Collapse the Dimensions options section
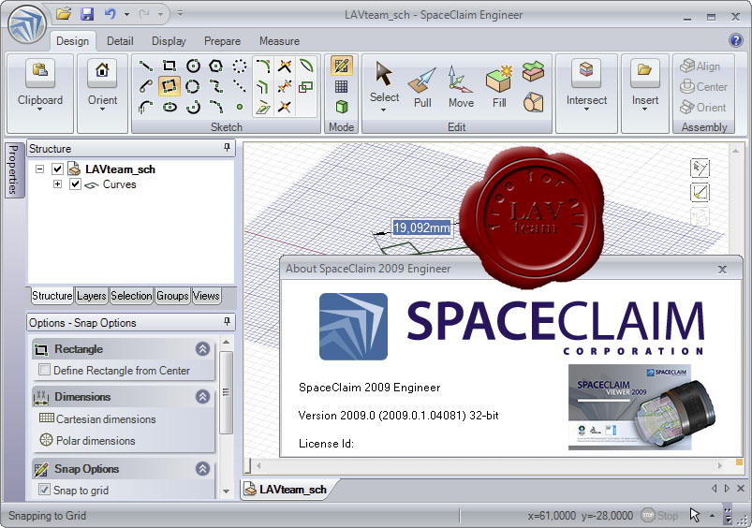 203,397
